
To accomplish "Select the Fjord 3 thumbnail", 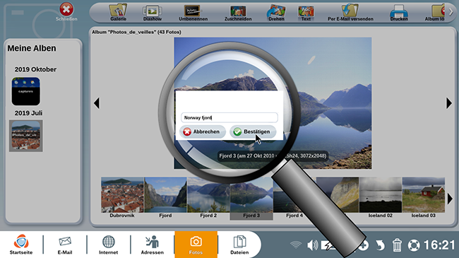I will coord(251,199).
